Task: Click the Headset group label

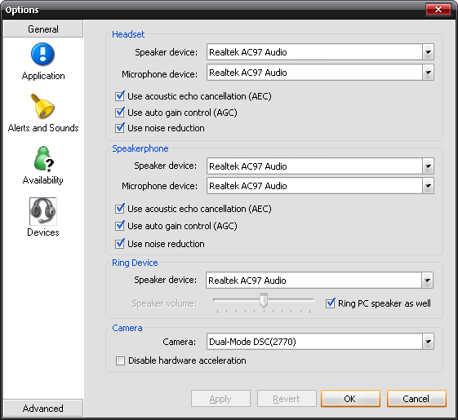Action: [x=128, y=34]
